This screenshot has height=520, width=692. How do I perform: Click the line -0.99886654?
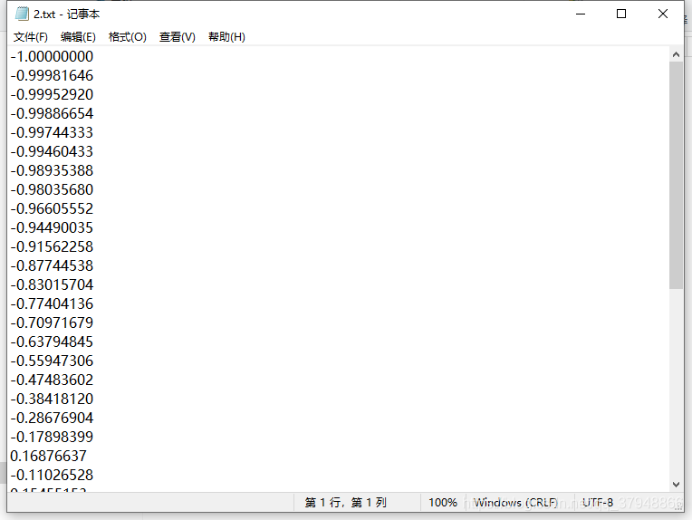coord(52,113)
